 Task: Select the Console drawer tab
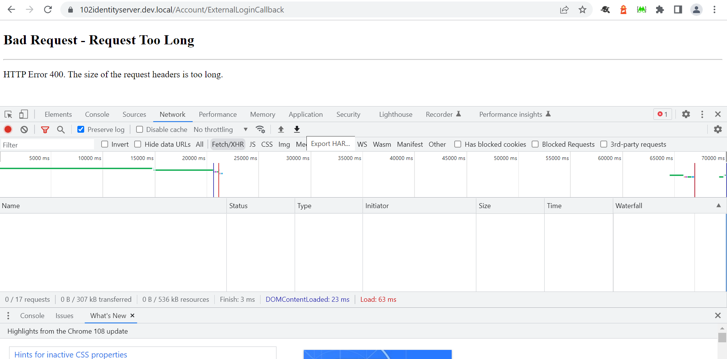pos(32,315)
